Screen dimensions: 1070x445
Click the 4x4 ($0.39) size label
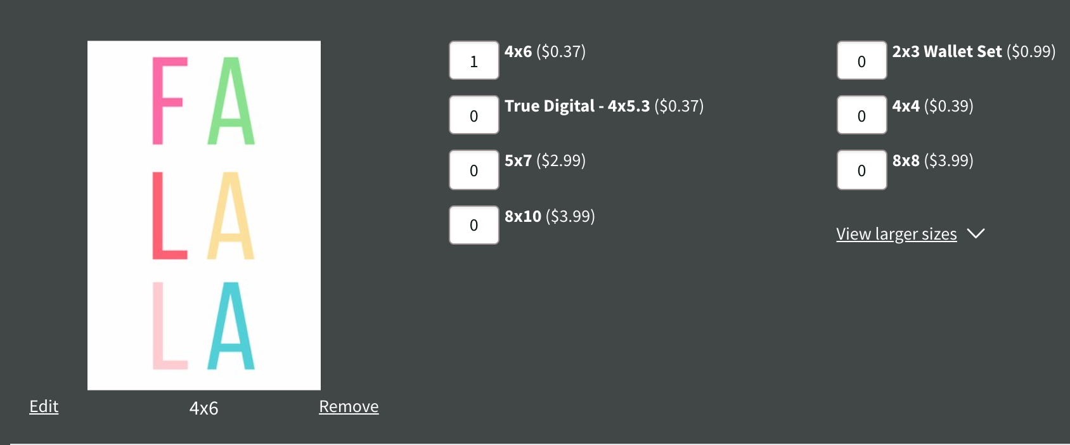click(x=932, y=106)
